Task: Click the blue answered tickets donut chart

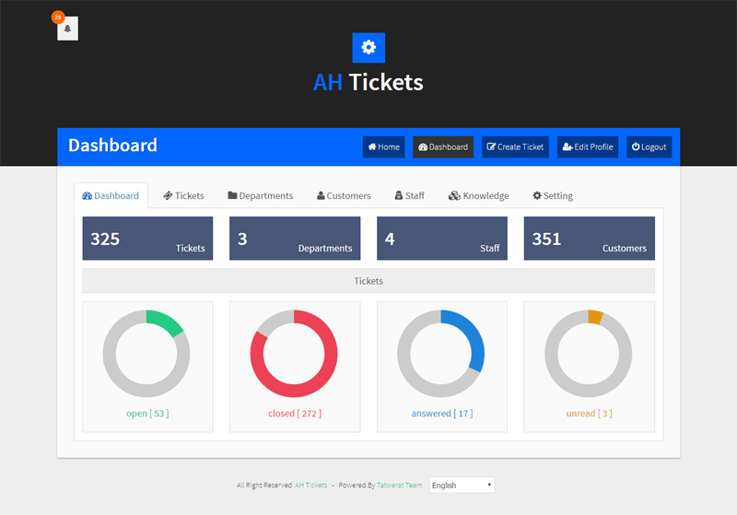Action: (441, 354)
